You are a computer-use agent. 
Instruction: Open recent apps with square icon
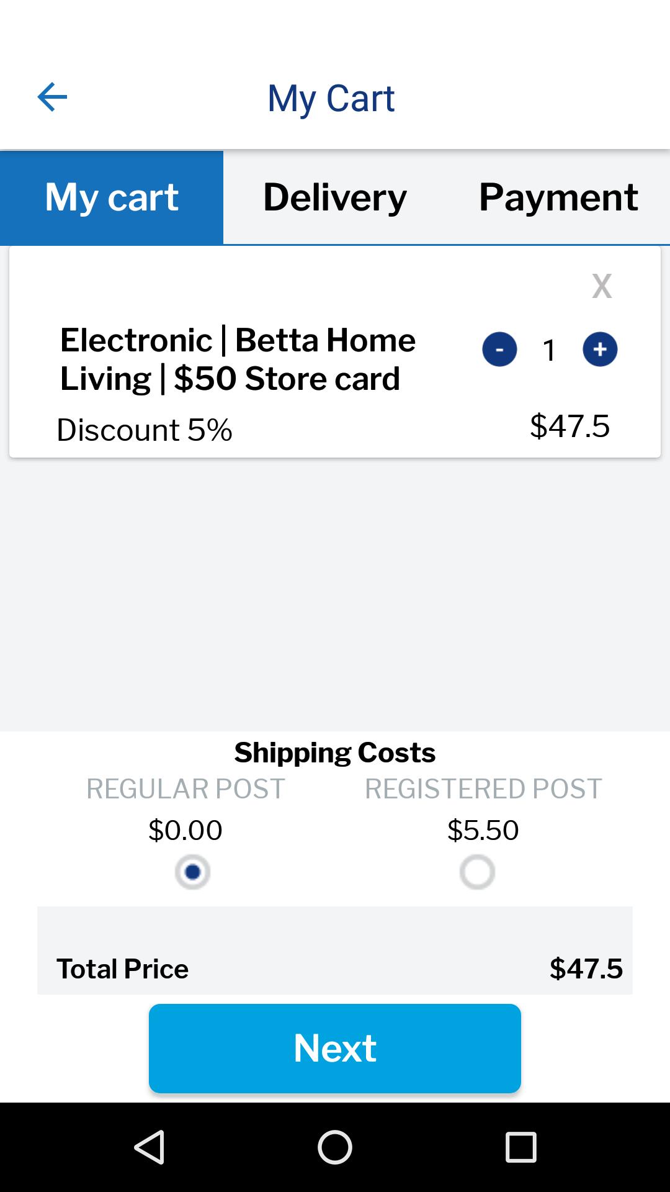(521, 1147)
